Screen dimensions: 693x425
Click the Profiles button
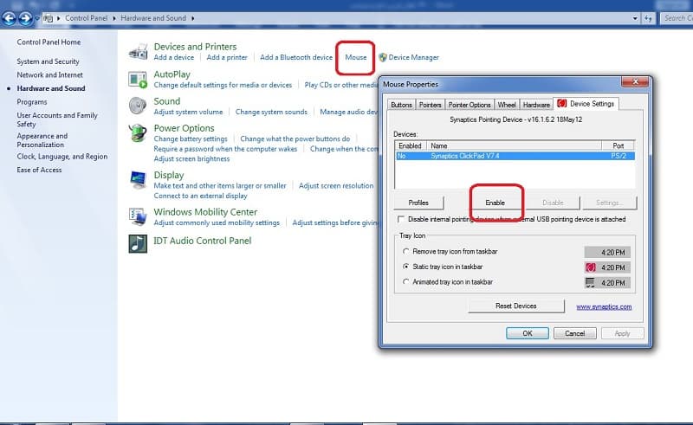point(418,203)
